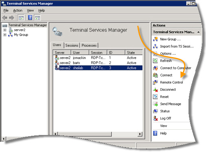Image resolution: width=206 pixels, height=152 pixels.
Task: Click the Help icon in Actions pane
Action: 155,133
